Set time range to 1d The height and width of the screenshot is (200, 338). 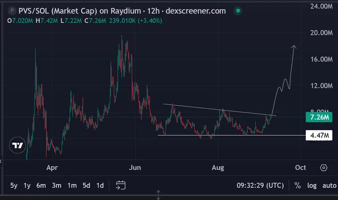click(100, 186)
